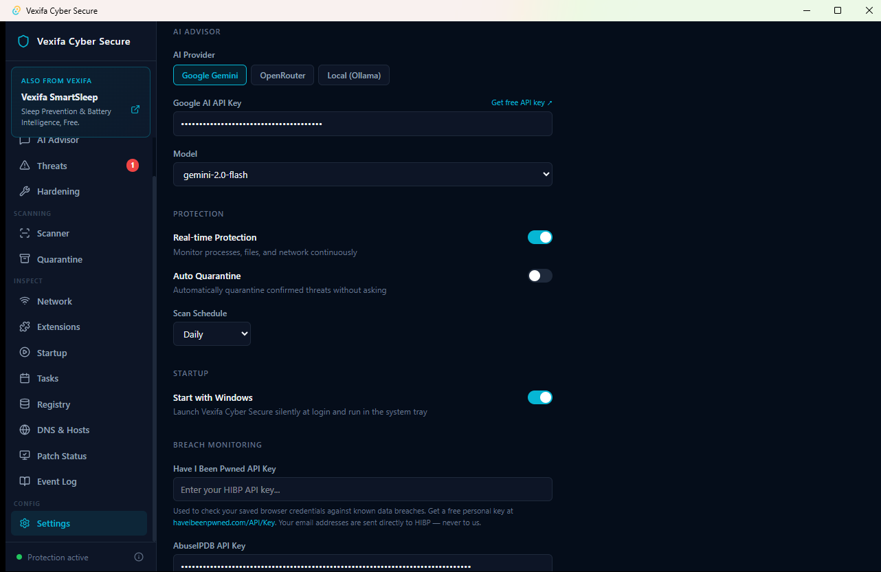Click the Extensions puzzle piece icon
Image resolution: width=881 pixels, height=572 pixels.
[x=25, y=327]
